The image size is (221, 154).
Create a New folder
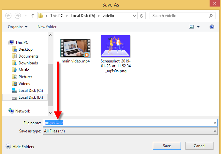tap(47, 27)
